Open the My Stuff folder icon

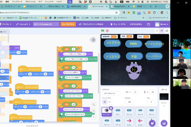tap(148, 24)
